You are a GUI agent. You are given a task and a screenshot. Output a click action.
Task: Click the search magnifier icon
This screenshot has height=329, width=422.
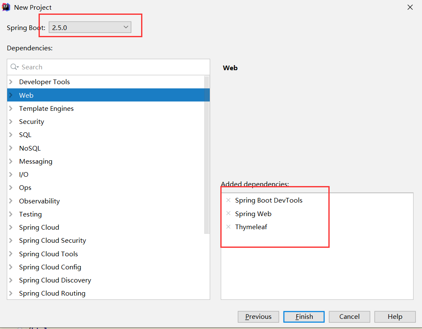pyautogui.click(x=14, y=67)
